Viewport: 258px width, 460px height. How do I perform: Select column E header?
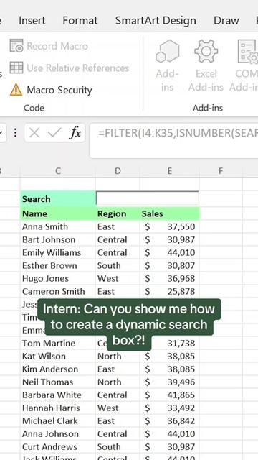point(169,171)
